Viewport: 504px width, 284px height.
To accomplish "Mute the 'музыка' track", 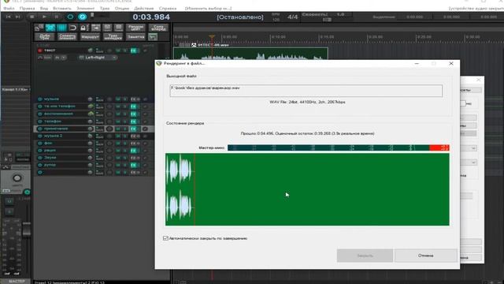I will [117, 99].
